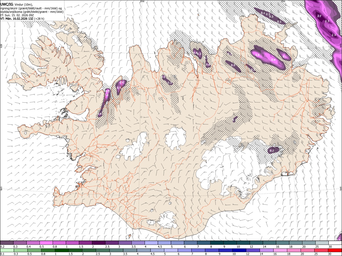Screen dimensions: 342x256
Task: Click the 'UWC/IG: Vindur (10m)' title text
Action: click(x=17, y=4)
